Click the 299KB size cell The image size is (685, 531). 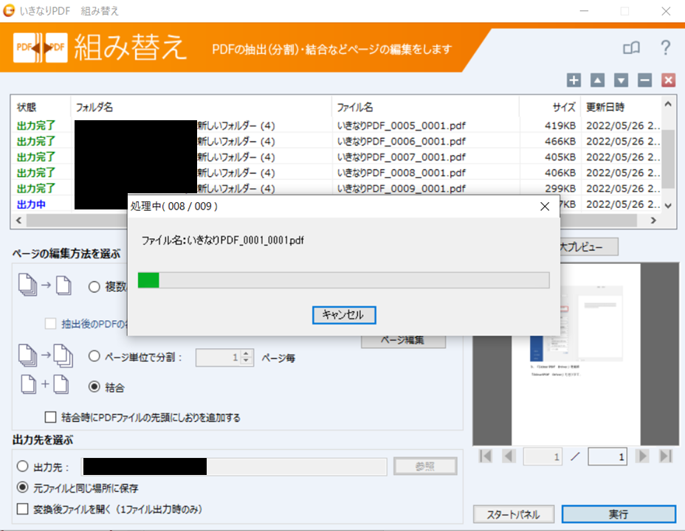pyautogui.click(x=560, y=189)
